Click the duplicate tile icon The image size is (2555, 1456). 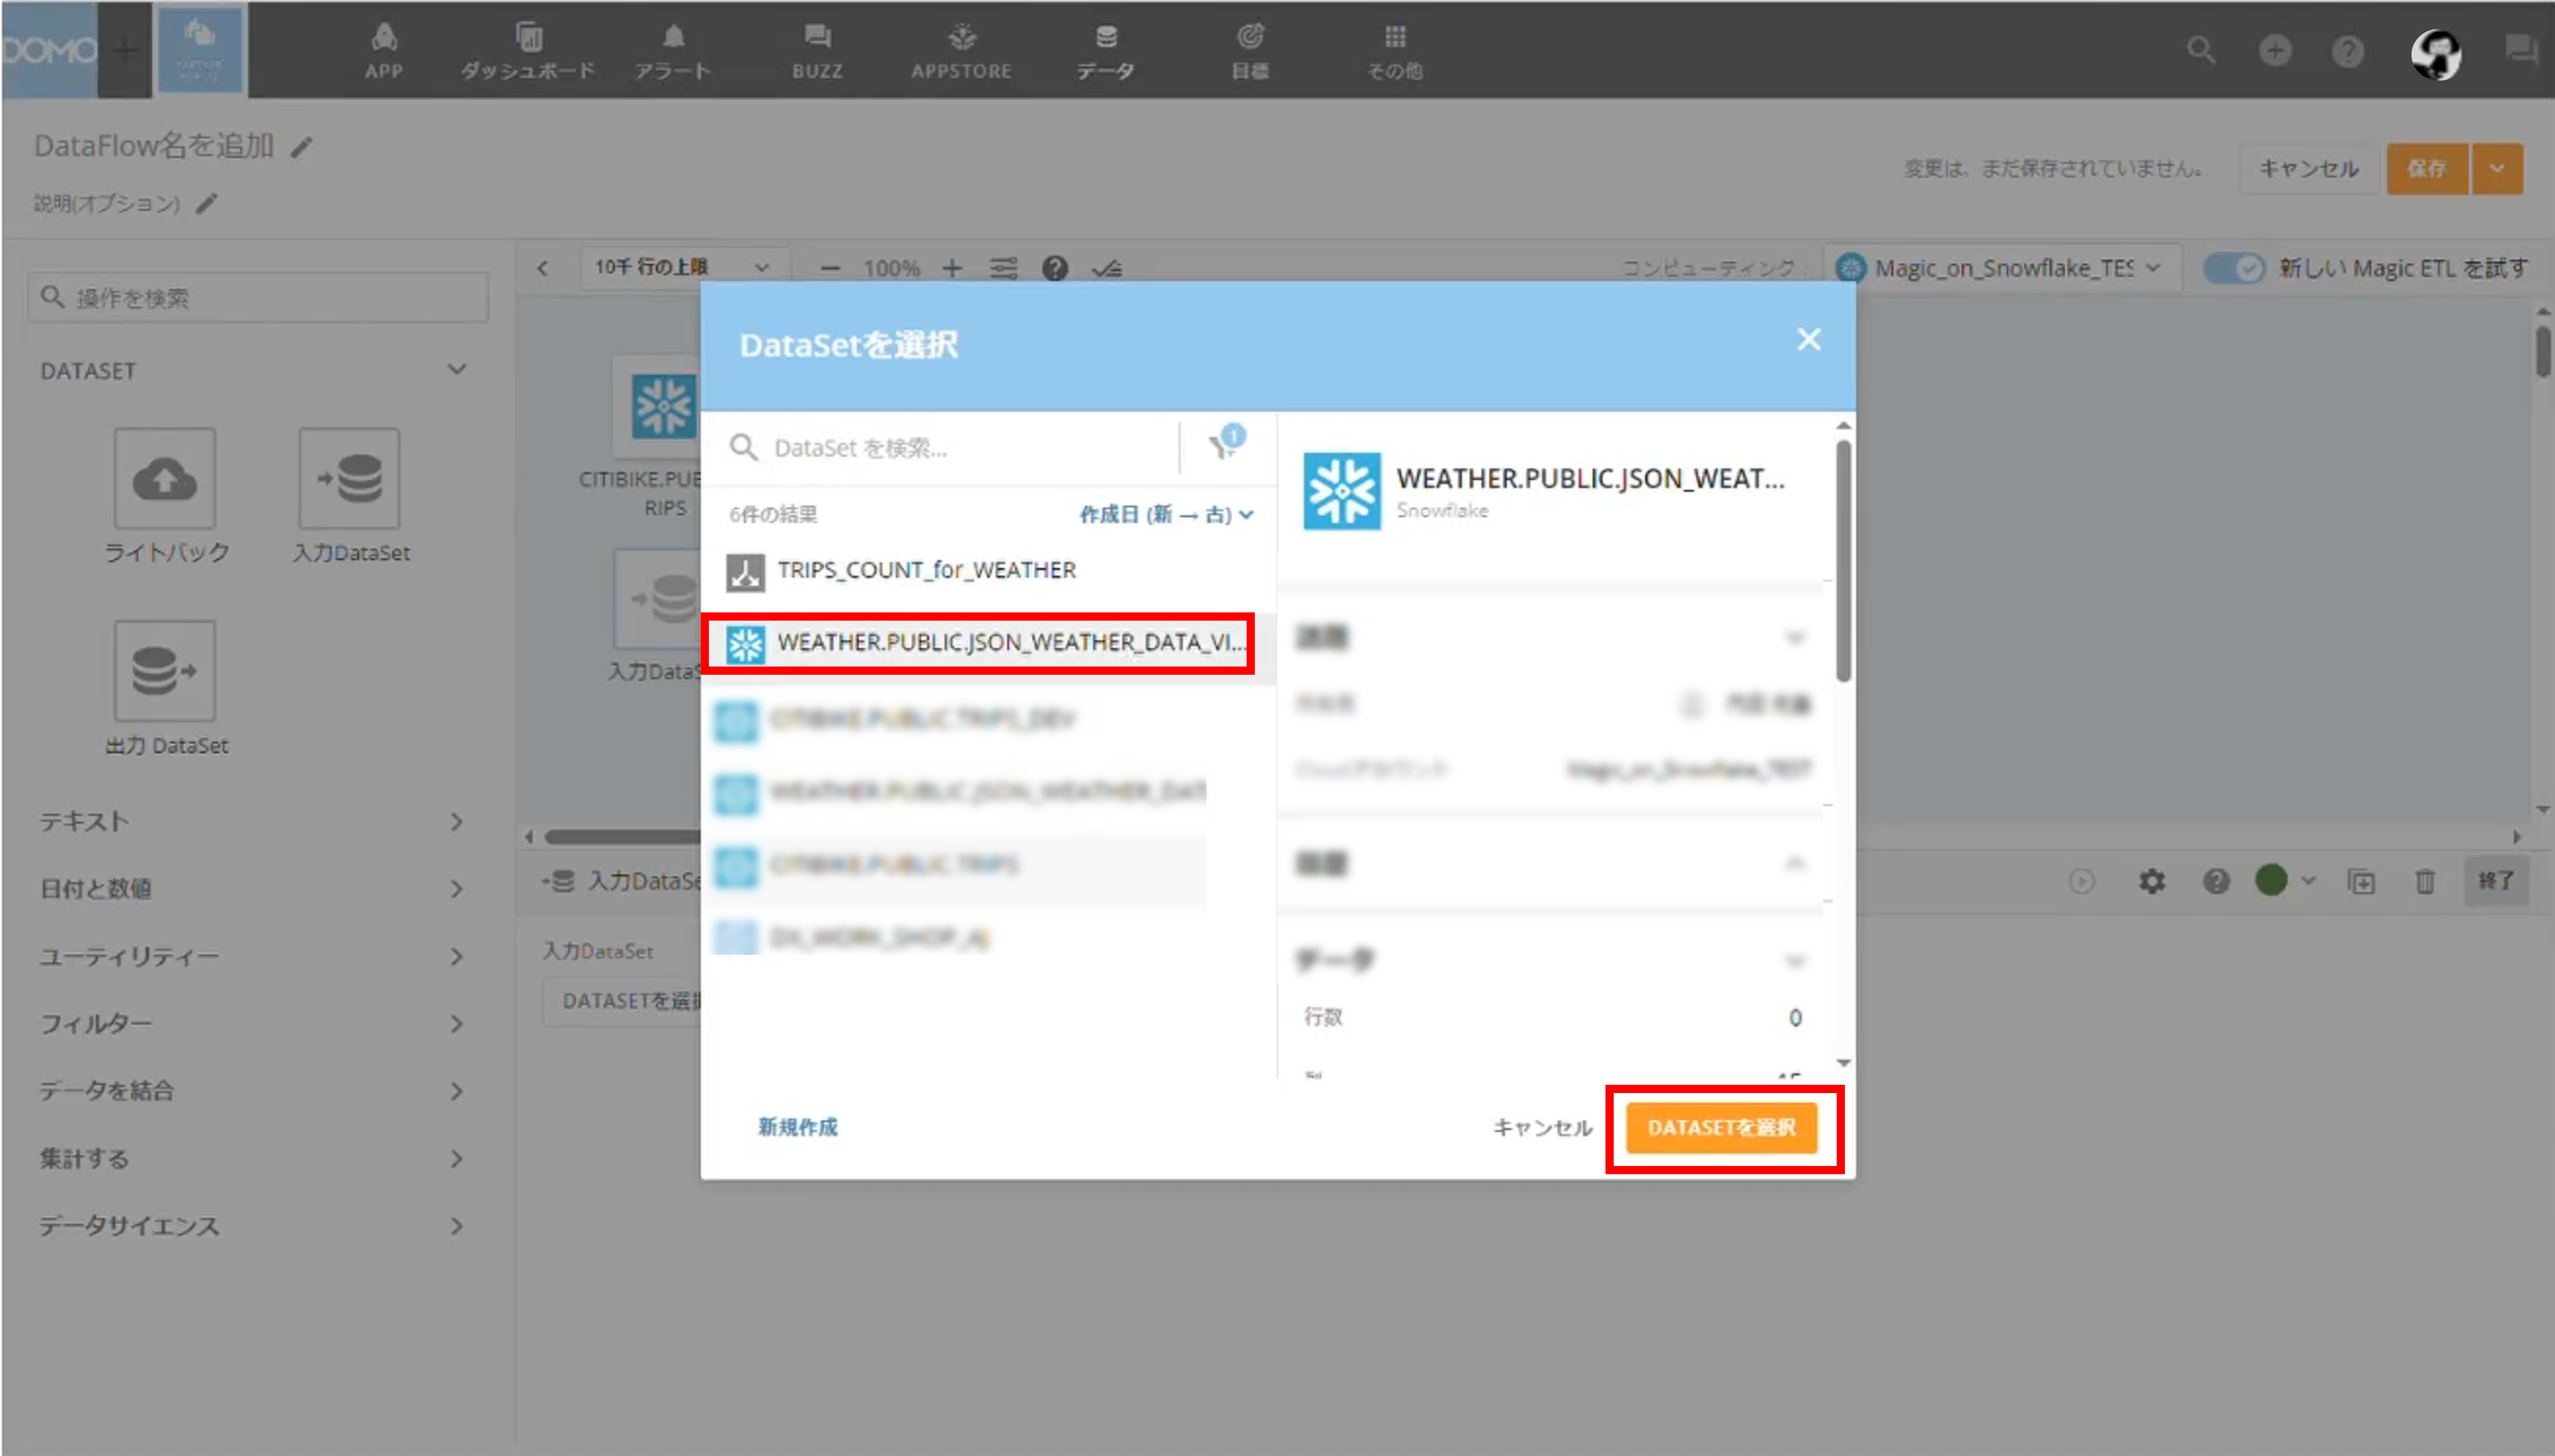tap(2361, 881)
